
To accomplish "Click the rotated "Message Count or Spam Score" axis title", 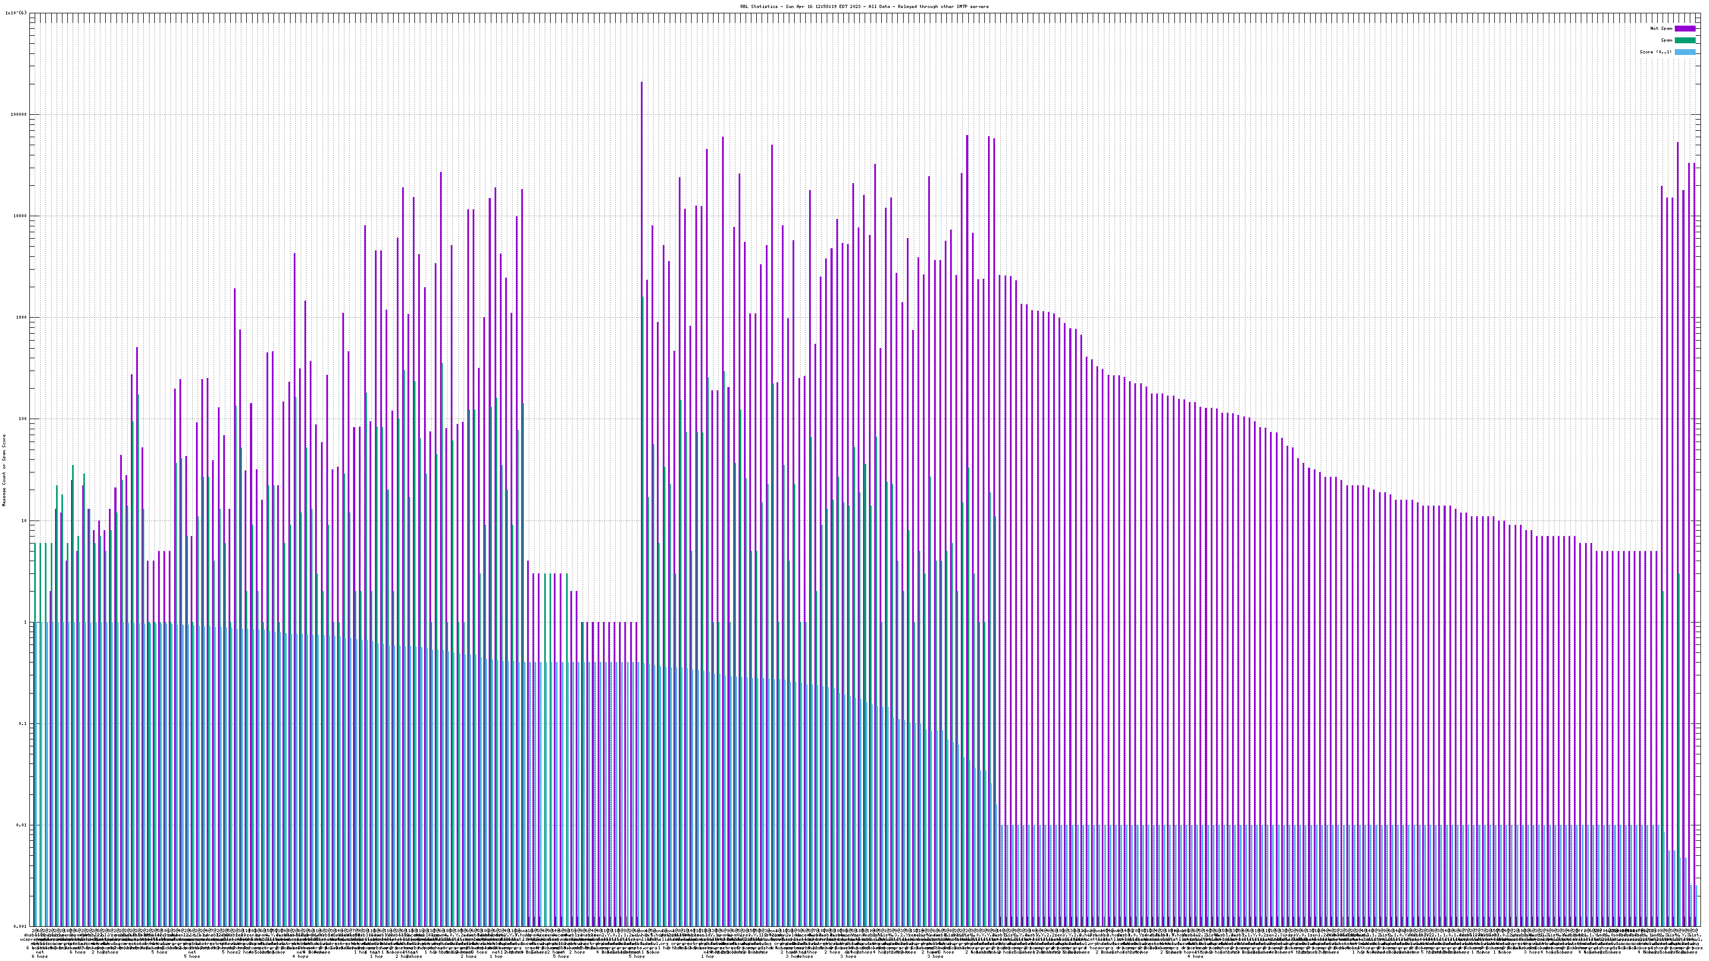I will click(4, 470).
